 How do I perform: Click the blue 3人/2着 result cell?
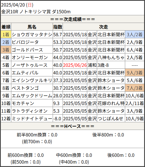135,35
